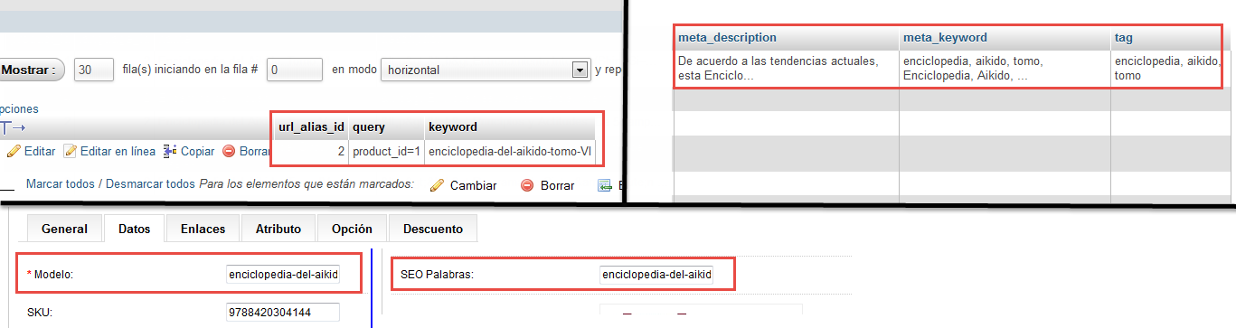
Task: Open the Atributo tab
Action: [278, 229]
